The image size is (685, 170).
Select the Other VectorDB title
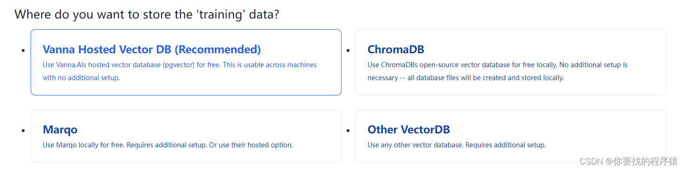(x=409, y=130)
